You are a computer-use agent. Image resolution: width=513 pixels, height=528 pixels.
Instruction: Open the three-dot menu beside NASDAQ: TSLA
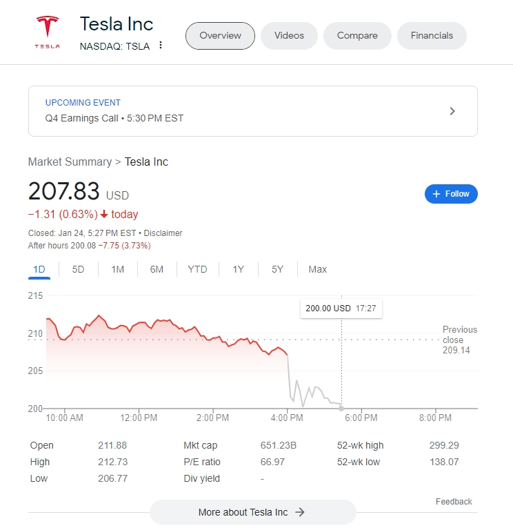pyautogui.click(x=161, y=46)
